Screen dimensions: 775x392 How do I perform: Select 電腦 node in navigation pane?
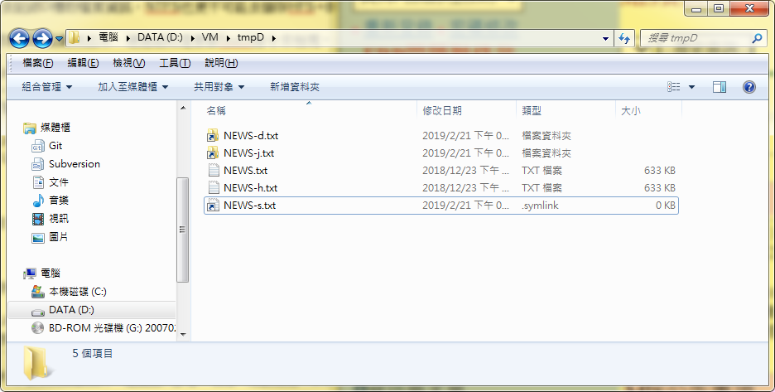click(x=50, y=273)
